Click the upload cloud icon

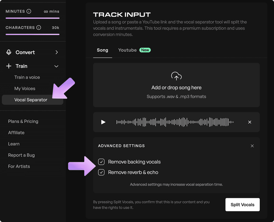[x=176, y=76]
